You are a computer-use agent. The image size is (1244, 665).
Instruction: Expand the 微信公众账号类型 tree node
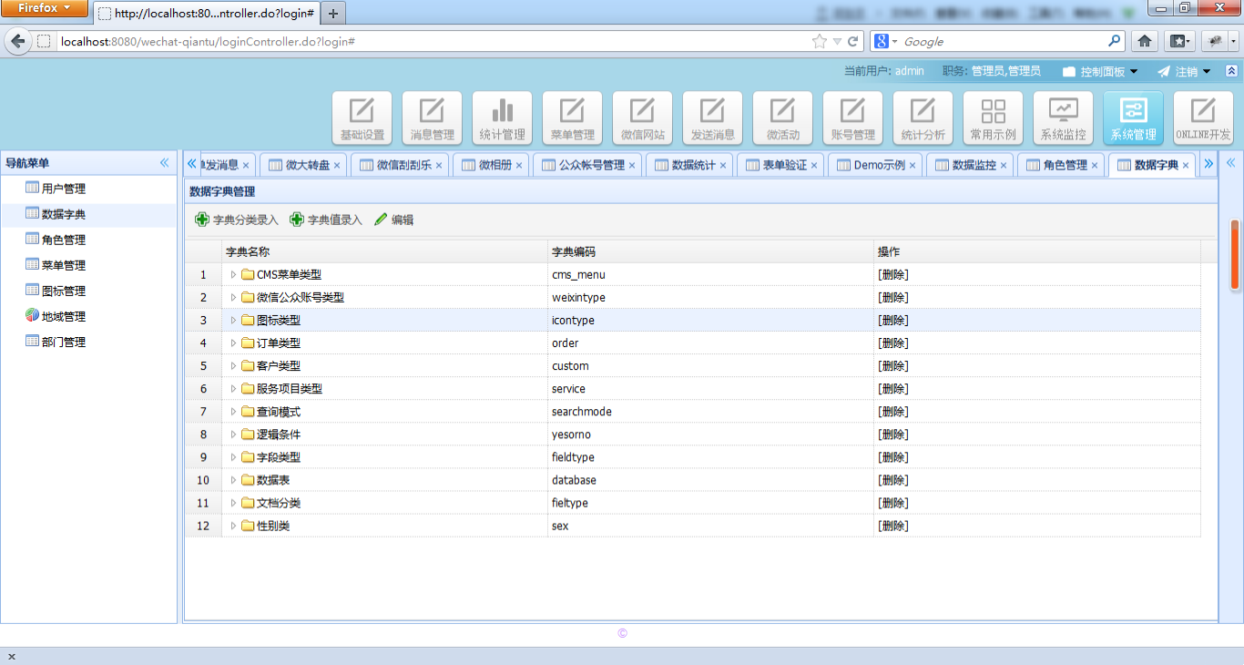[233, 297]
